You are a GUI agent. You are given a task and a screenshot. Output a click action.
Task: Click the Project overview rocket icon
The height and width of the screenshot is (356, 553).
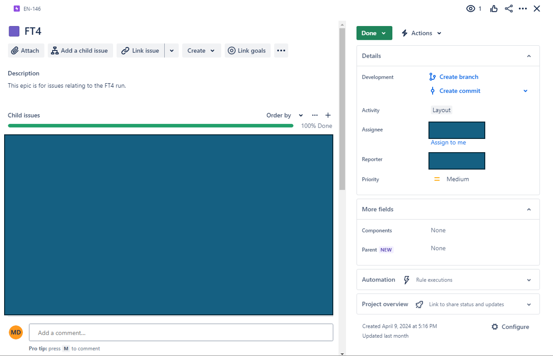419,304
